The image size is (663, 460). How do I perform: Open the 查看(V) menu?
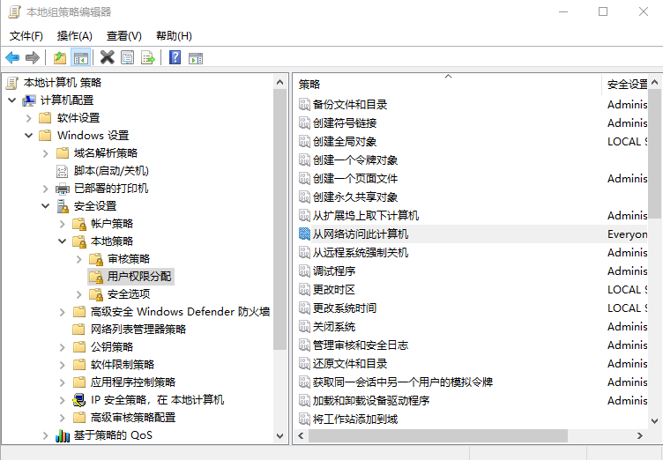123,36
